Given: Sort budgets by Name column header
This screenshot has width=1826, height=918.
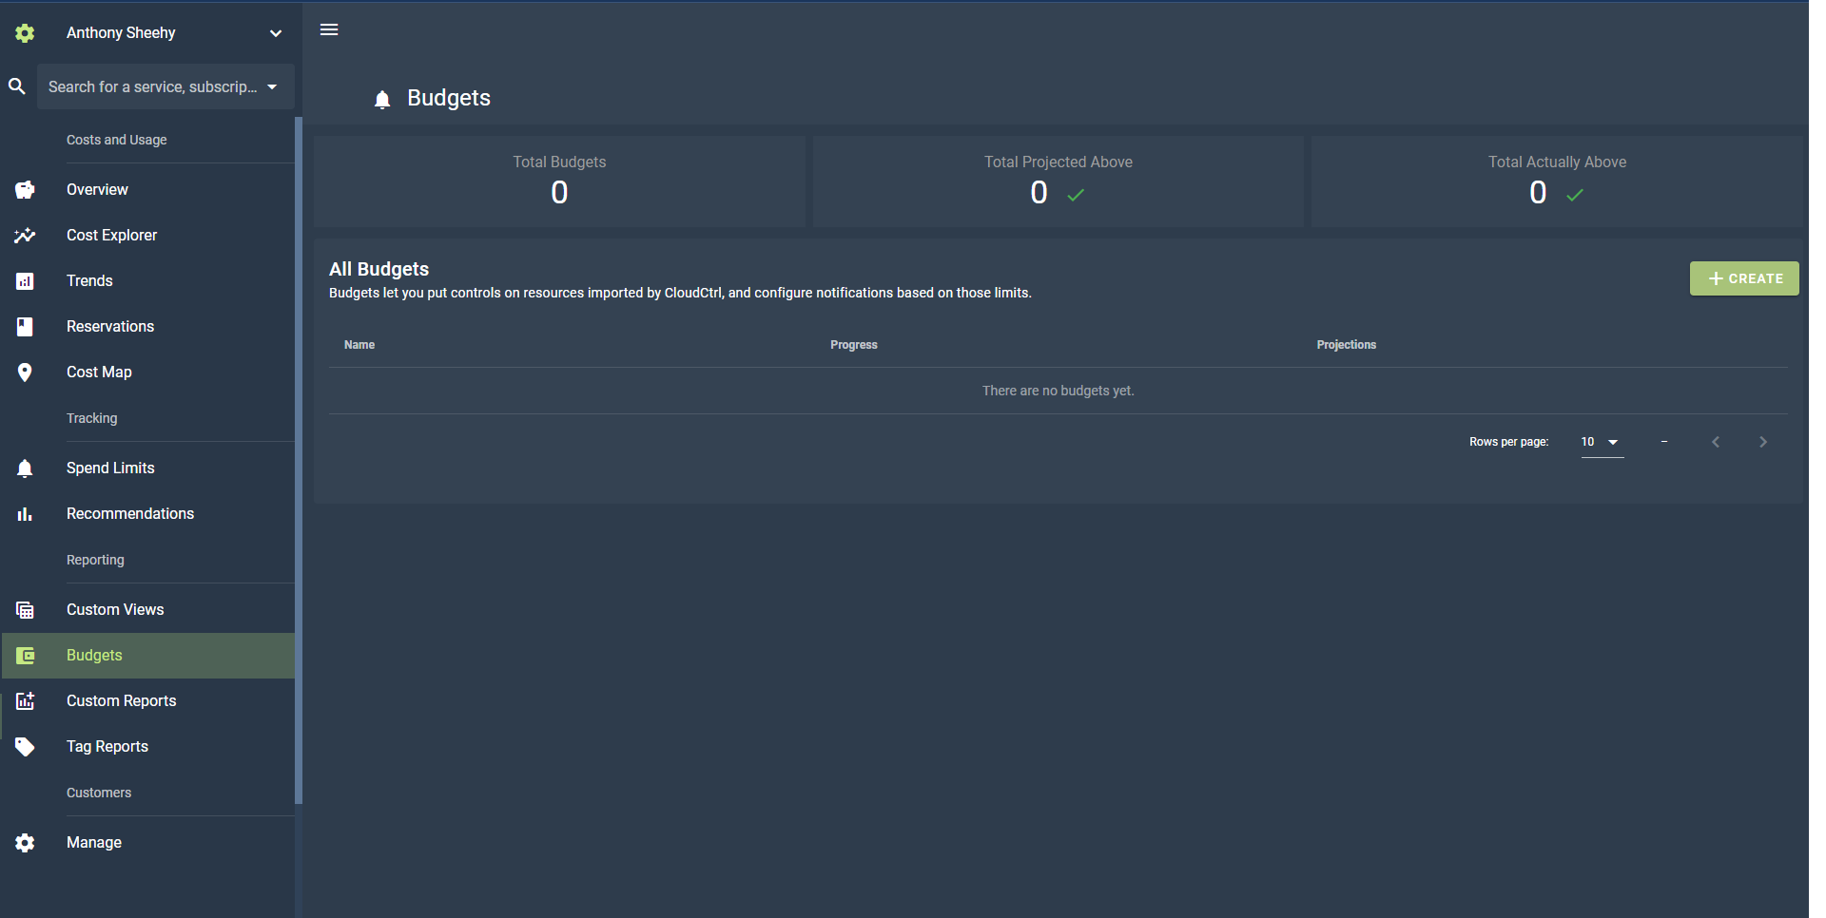Looking at the screenshot, I should 359,345.
